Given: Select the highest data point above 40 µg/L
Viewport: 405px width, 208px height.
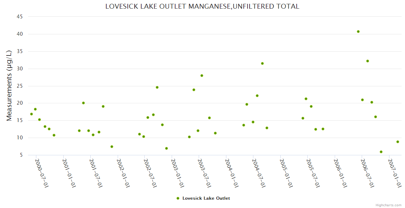Looking at the screenshot, I should click(x=358, y=32).
